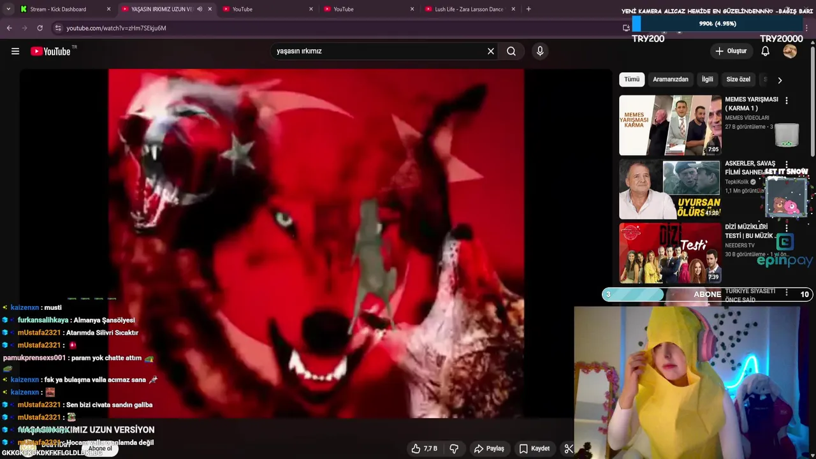Reload the page
This screenshot has height=459, width=816.
40,28
